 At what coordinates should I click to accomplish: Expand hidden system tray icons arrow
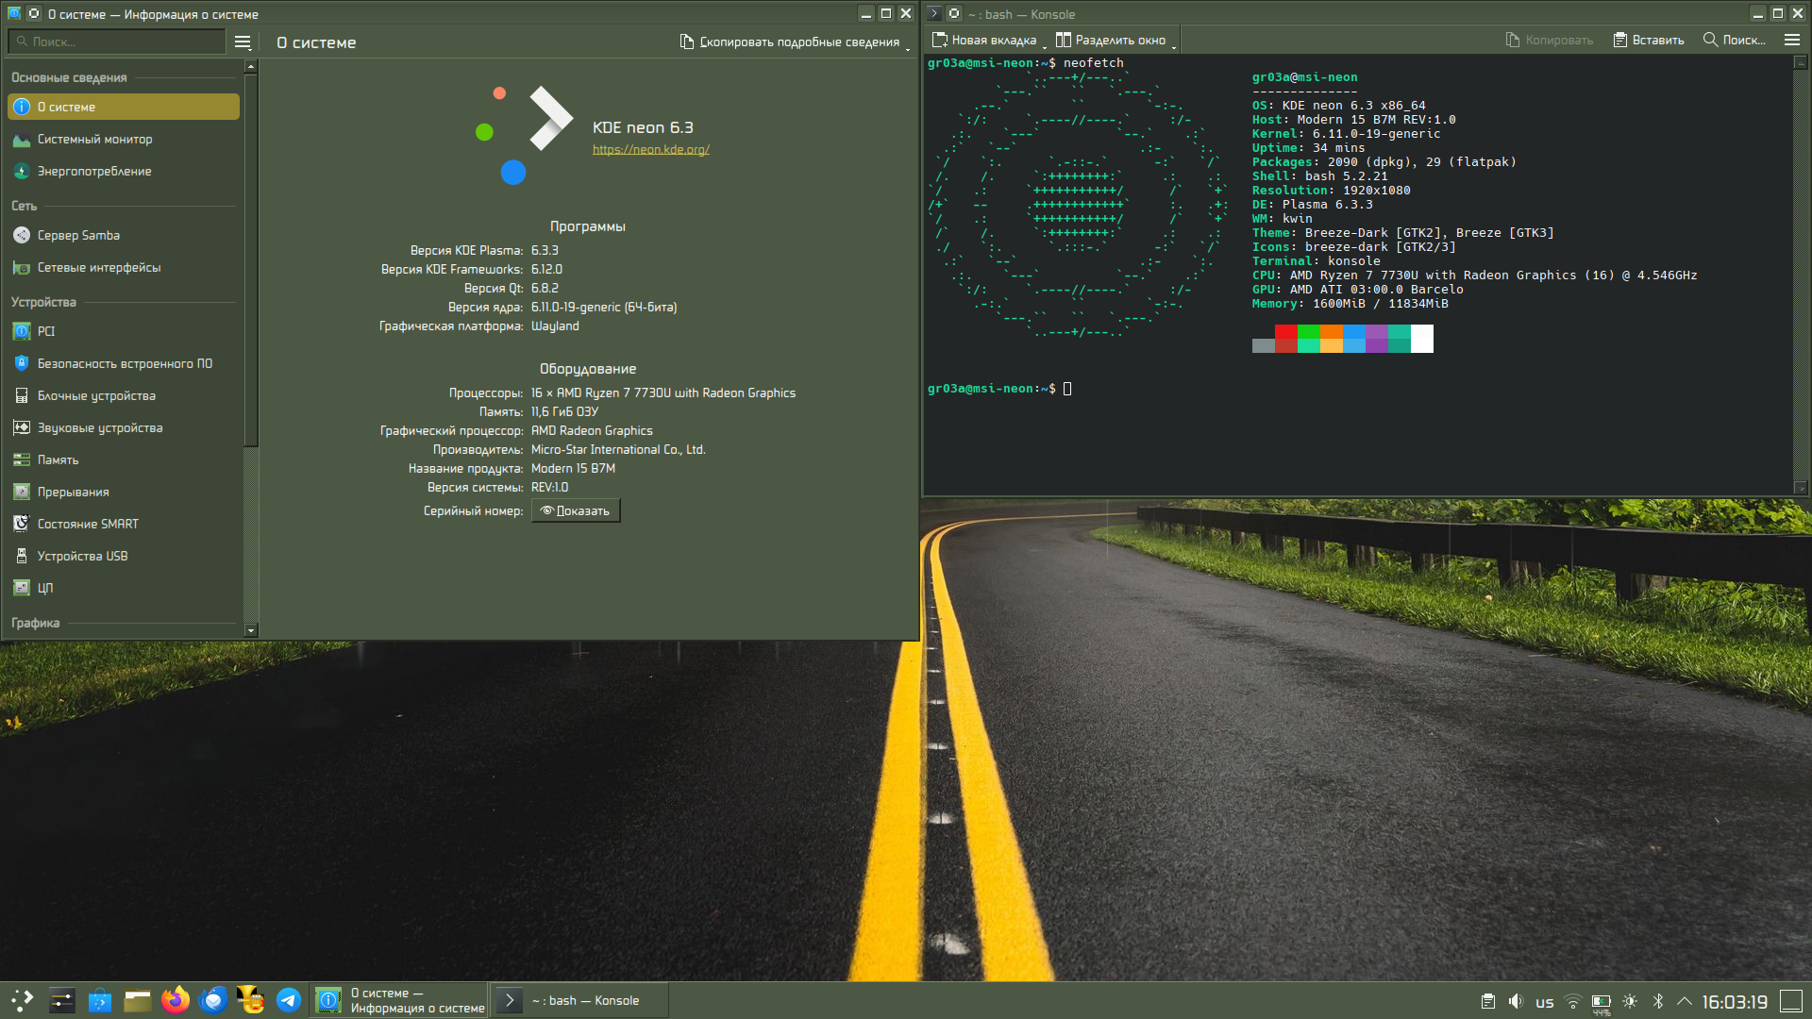[x=1685, y=1002]
